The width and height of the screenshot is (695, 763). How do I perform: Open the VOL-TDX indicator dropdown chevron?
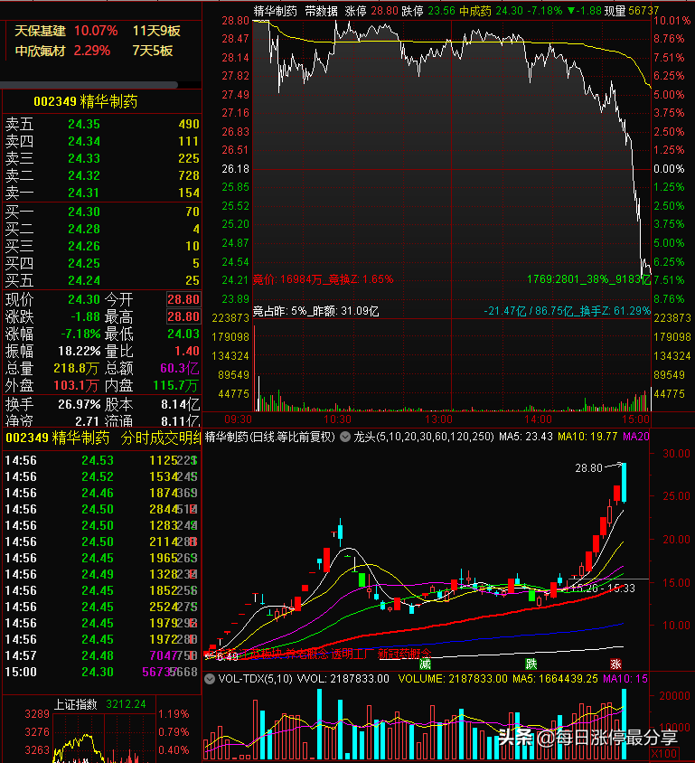(x=210, y=679)
